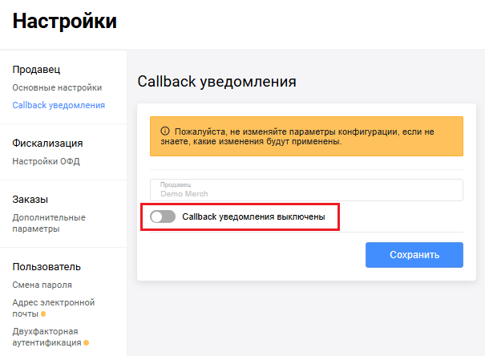Image resolution: width=485 pixels, height=356 pixels.
Task: Open the Смена пароля settings page
Action: pos(42,285)
